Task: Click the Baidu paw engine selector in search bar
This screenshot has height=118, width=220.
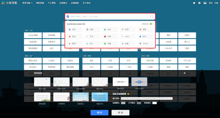Action: [68, 17]
